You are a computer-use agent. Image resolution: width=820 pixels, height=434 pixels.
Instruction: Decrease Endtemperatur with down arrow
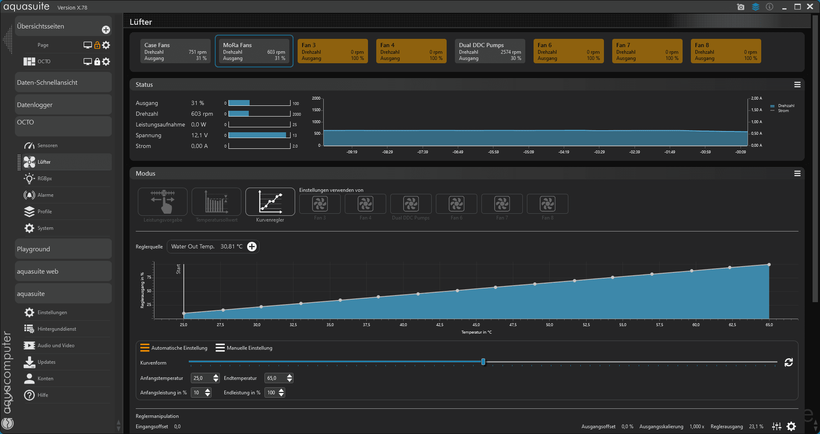point(289,380)
